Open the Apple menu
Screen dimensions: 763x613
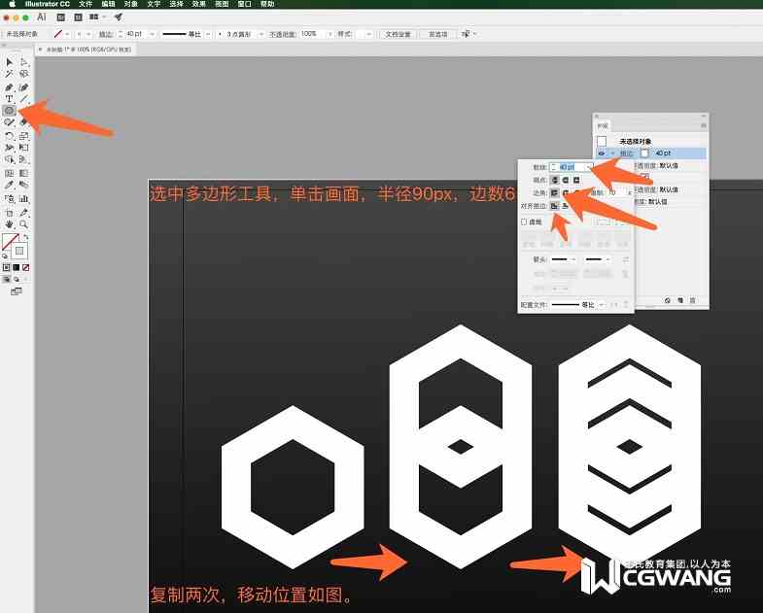point(13,4)
